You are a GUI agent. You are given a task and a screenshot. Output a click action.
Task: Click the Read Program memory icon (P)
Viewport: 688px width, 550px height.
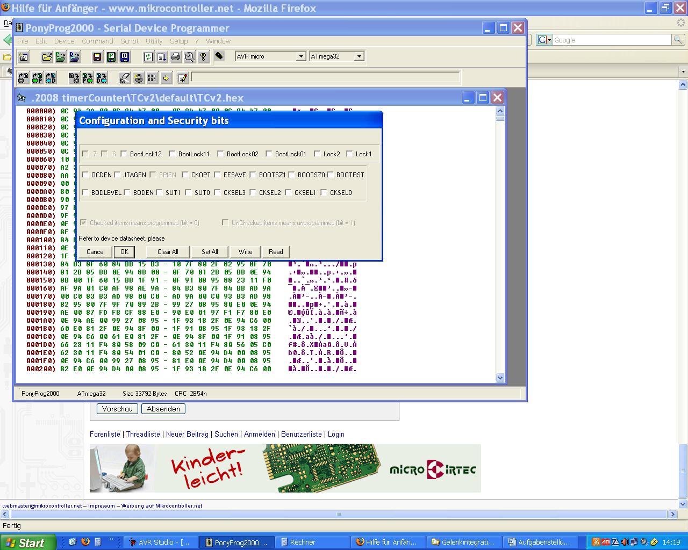[37, 78]
